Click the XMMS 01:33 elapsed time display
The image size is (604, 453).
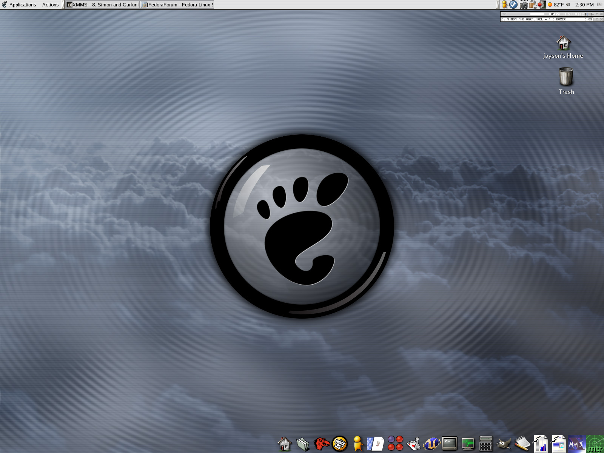click(554, 14)
